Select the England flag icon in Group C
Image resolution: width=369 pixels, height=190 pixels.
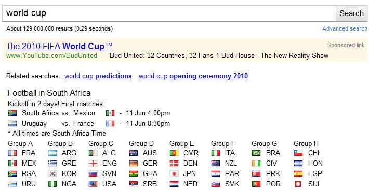tap(93, 164)
